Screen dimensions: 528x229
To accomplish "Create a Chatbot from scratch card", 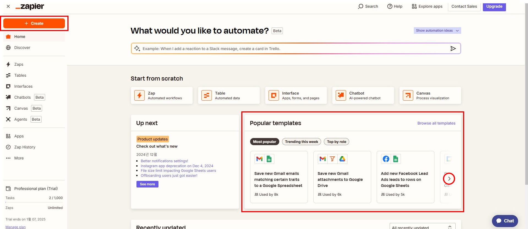I will pos(363,95).
